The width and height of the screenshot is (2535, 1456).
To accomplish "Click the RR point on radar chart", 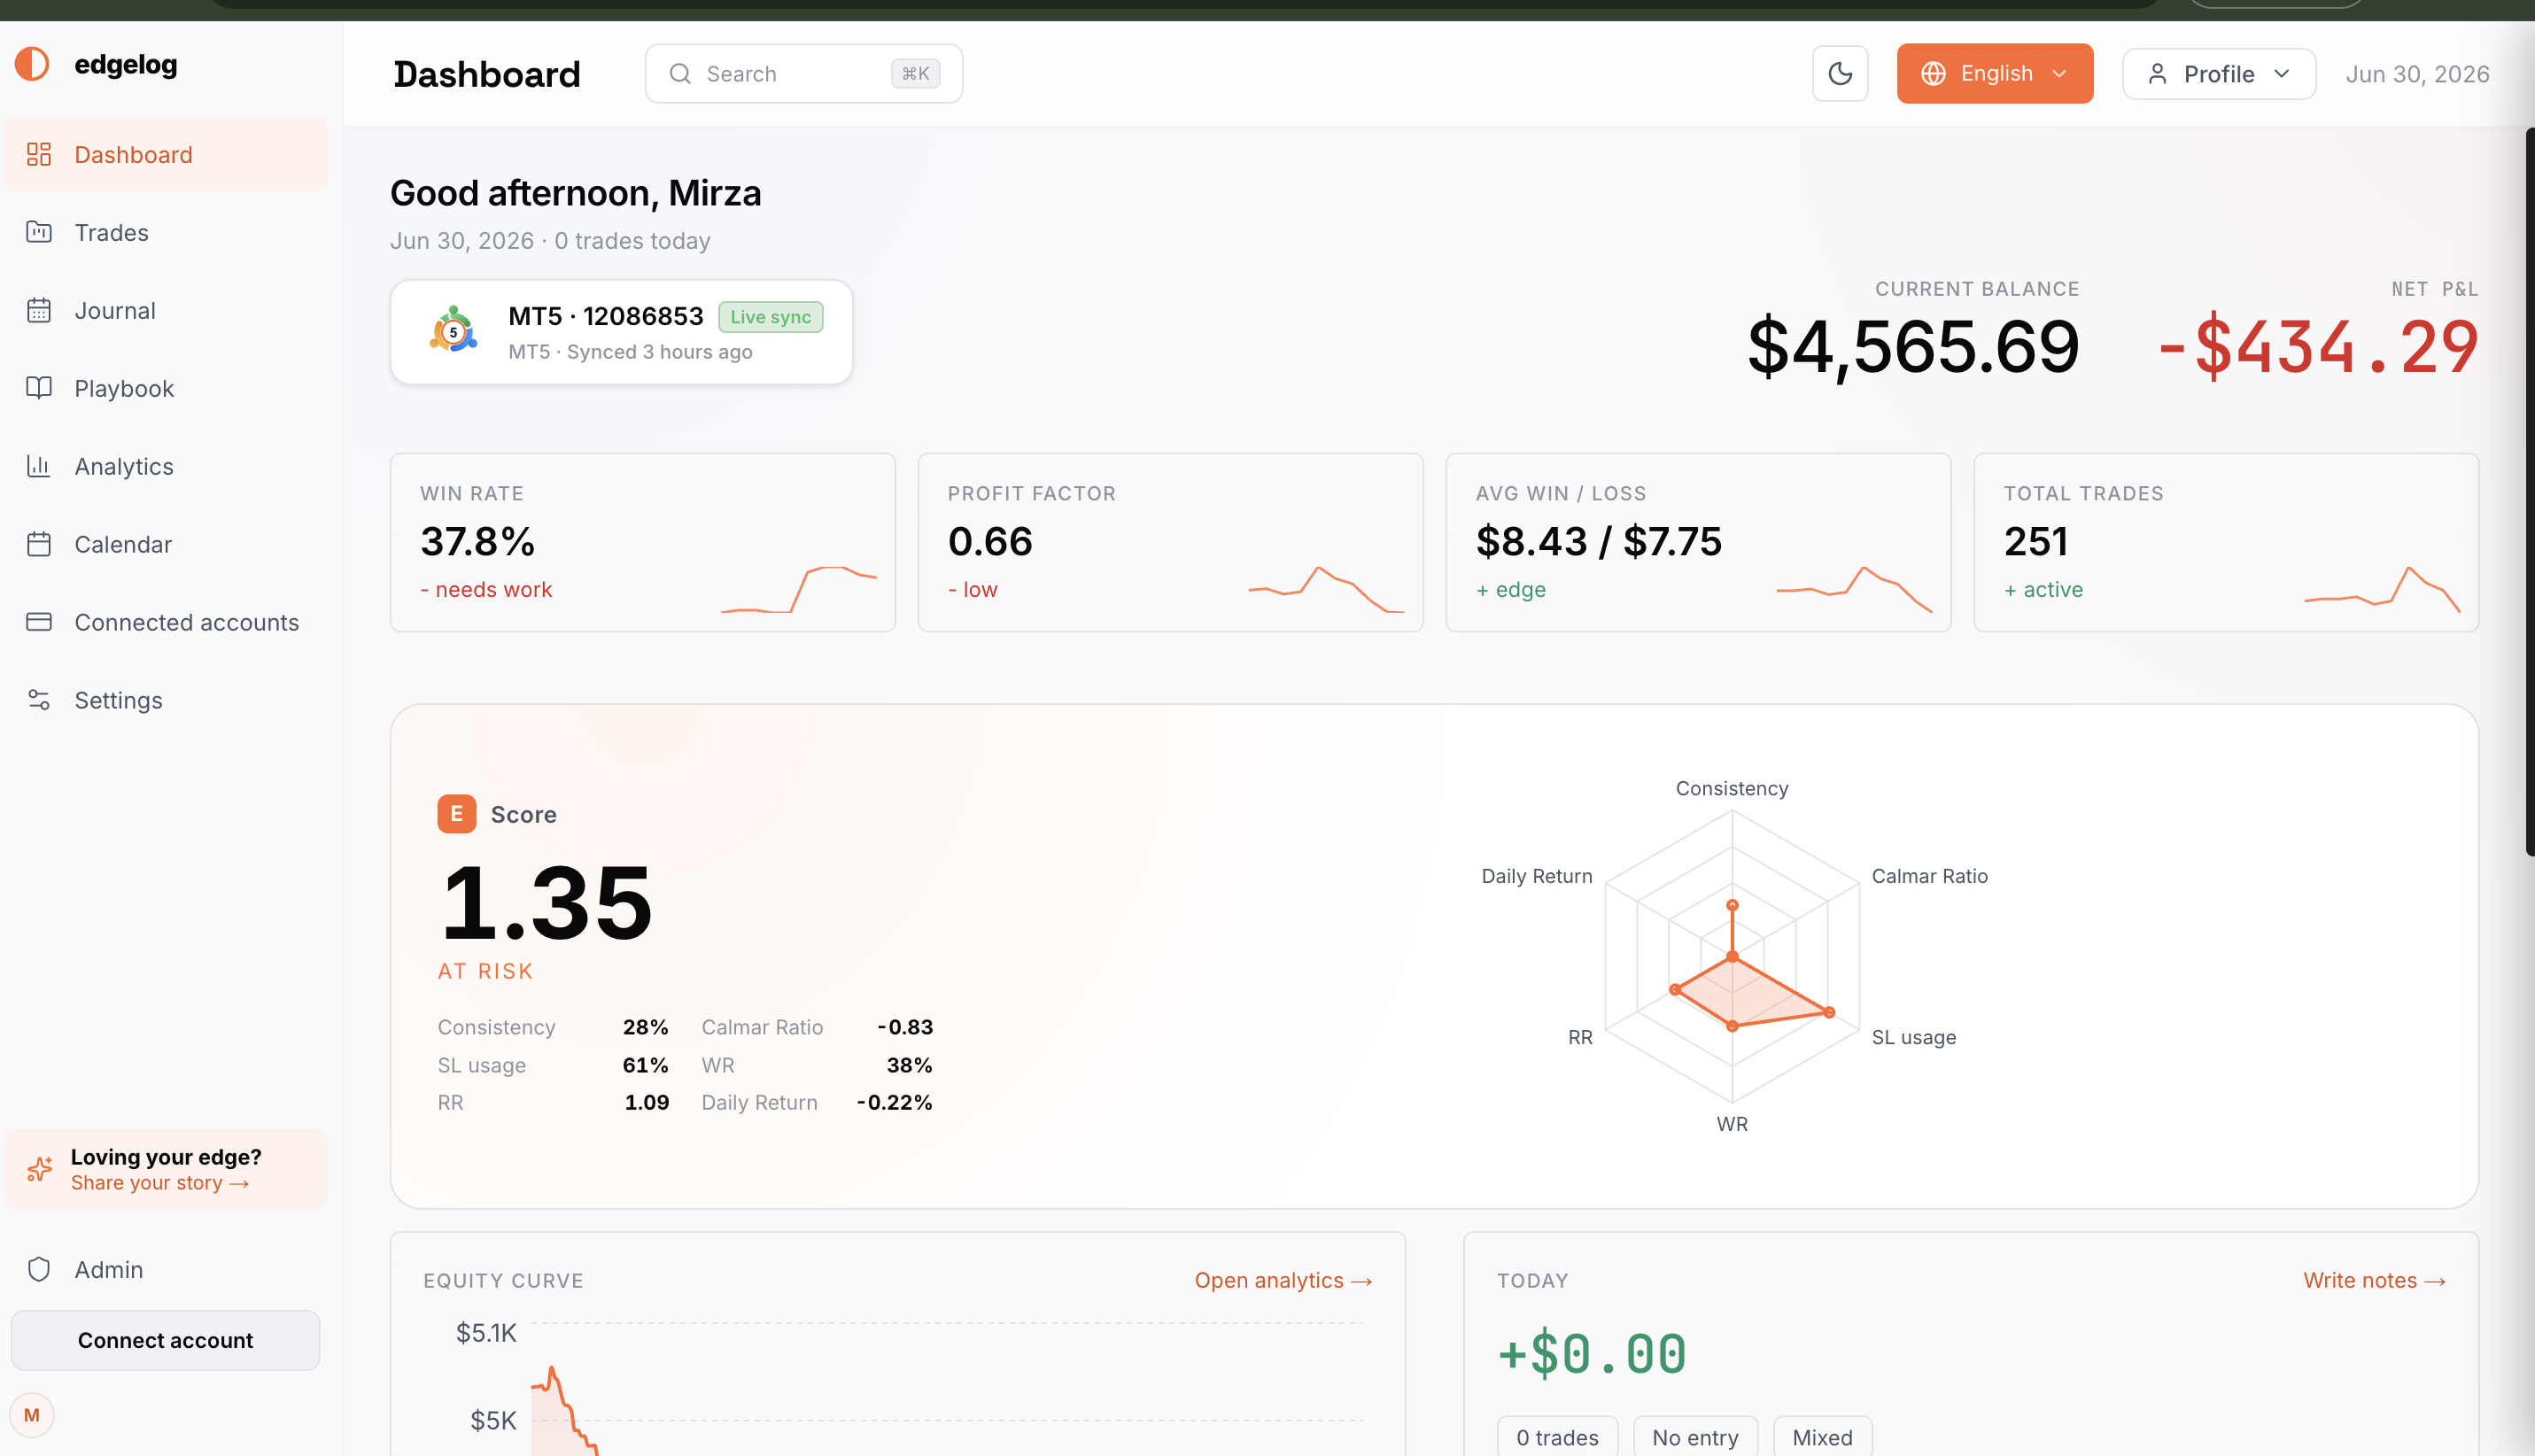I will 1675,990.
